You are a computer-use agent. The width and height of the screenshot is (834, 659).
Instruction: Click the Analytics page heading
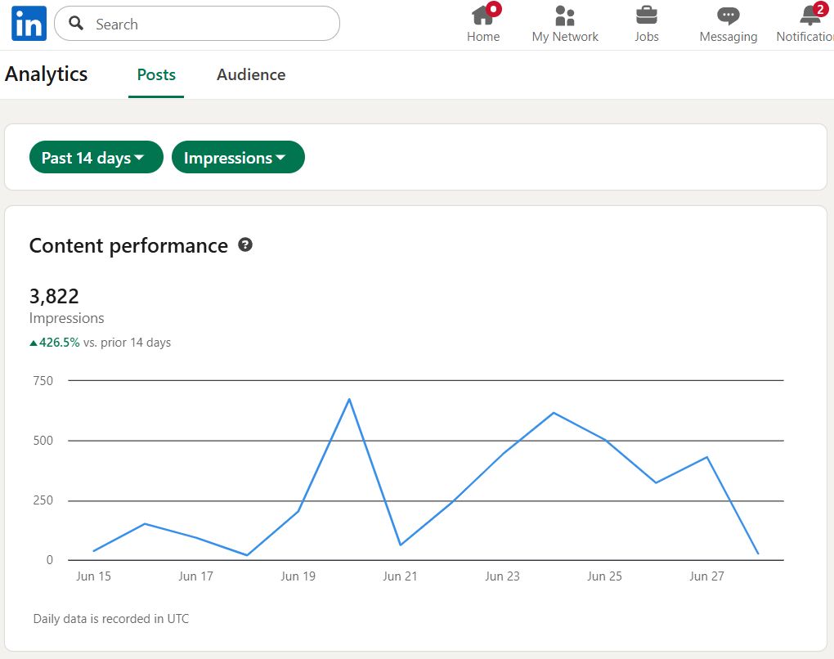(x=47, y=74)
